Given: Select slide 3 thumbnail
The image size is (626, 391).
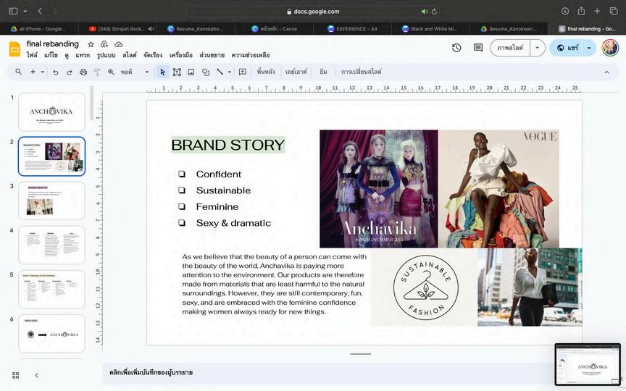Looking at the screenshot, I should [x=51, y=201].
